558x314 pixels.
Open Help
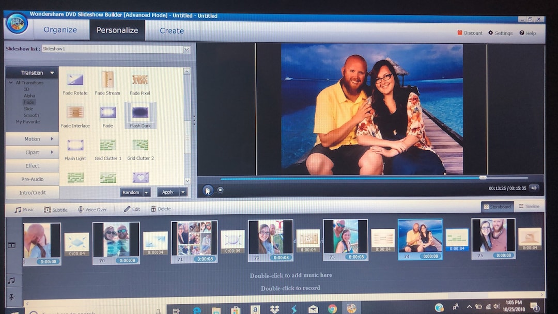528,33
